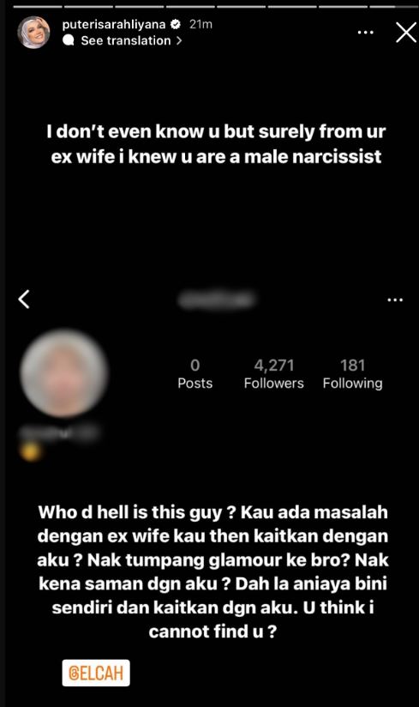Open the puterisarahliyana profile picture
This screenshot has height=707, width=419.
tap(33, 33)
